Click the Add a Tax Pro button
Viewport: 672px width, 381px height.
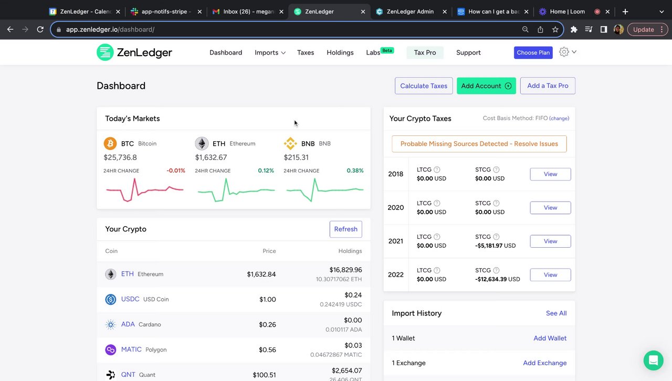click(x=548, y=86)
